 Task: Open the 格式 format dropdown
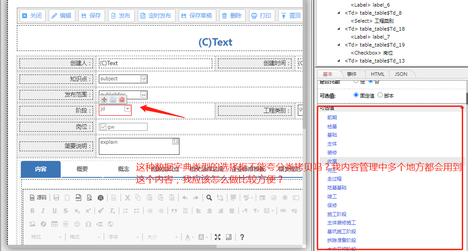click(x=85, y=237)
